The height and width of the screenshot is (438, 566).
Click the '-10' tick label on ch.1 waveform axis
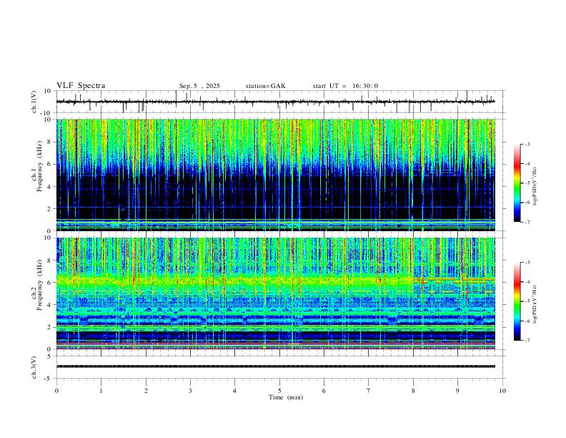[45, 113]
